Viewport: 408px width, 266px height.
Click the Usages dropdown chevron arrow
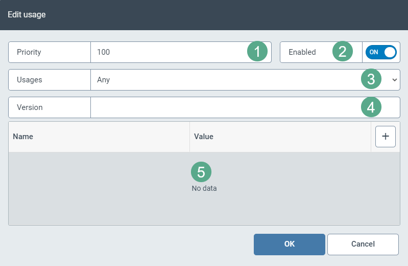pos(394,80)
